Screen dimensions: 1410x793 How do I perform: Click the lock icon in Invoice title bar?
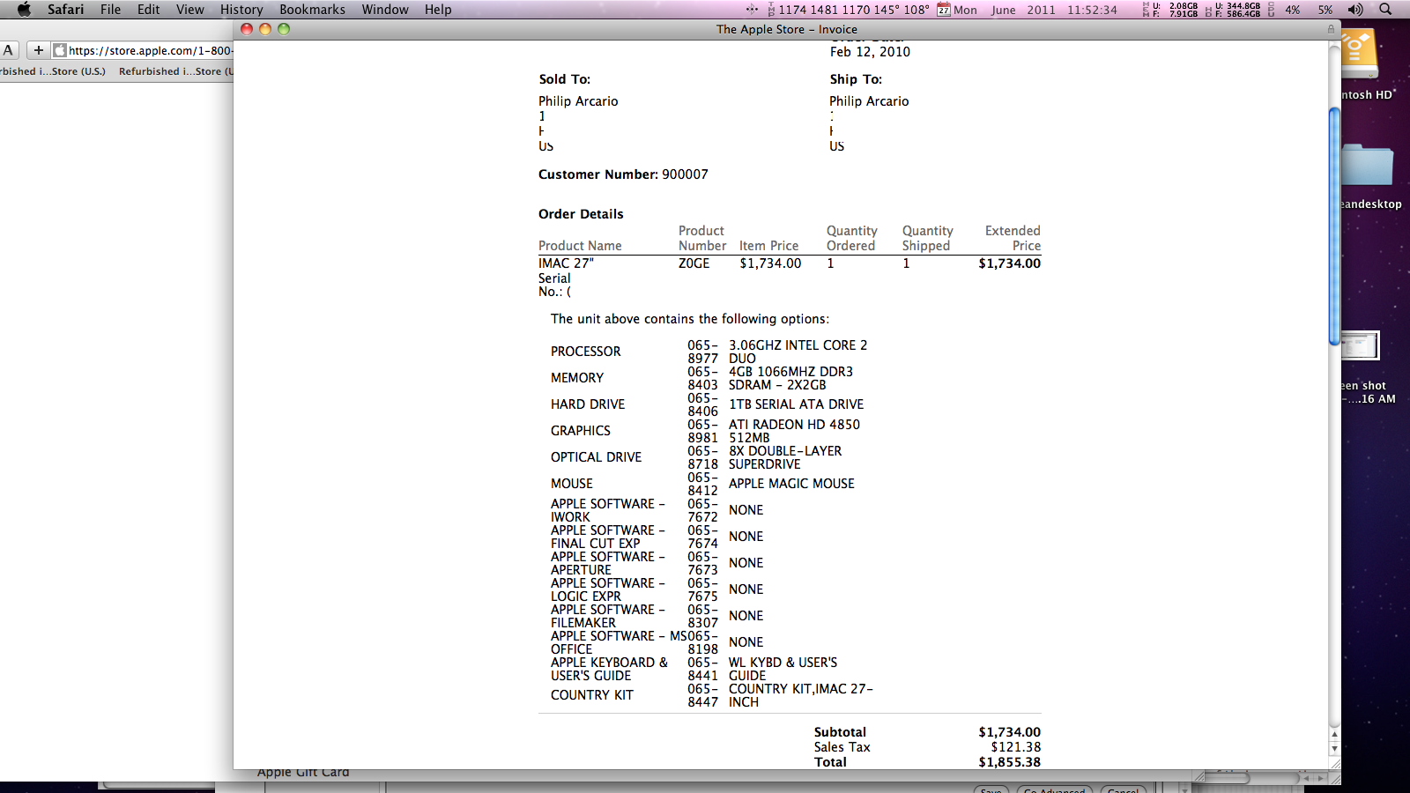click(1331, 29)
